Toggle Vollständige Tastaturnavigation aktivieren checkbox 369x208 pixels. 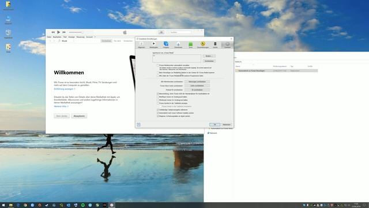click(x=158, y=110)
